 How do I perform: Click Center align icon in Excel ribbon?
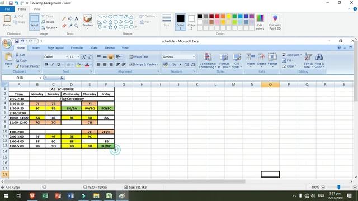pos(105,65)
